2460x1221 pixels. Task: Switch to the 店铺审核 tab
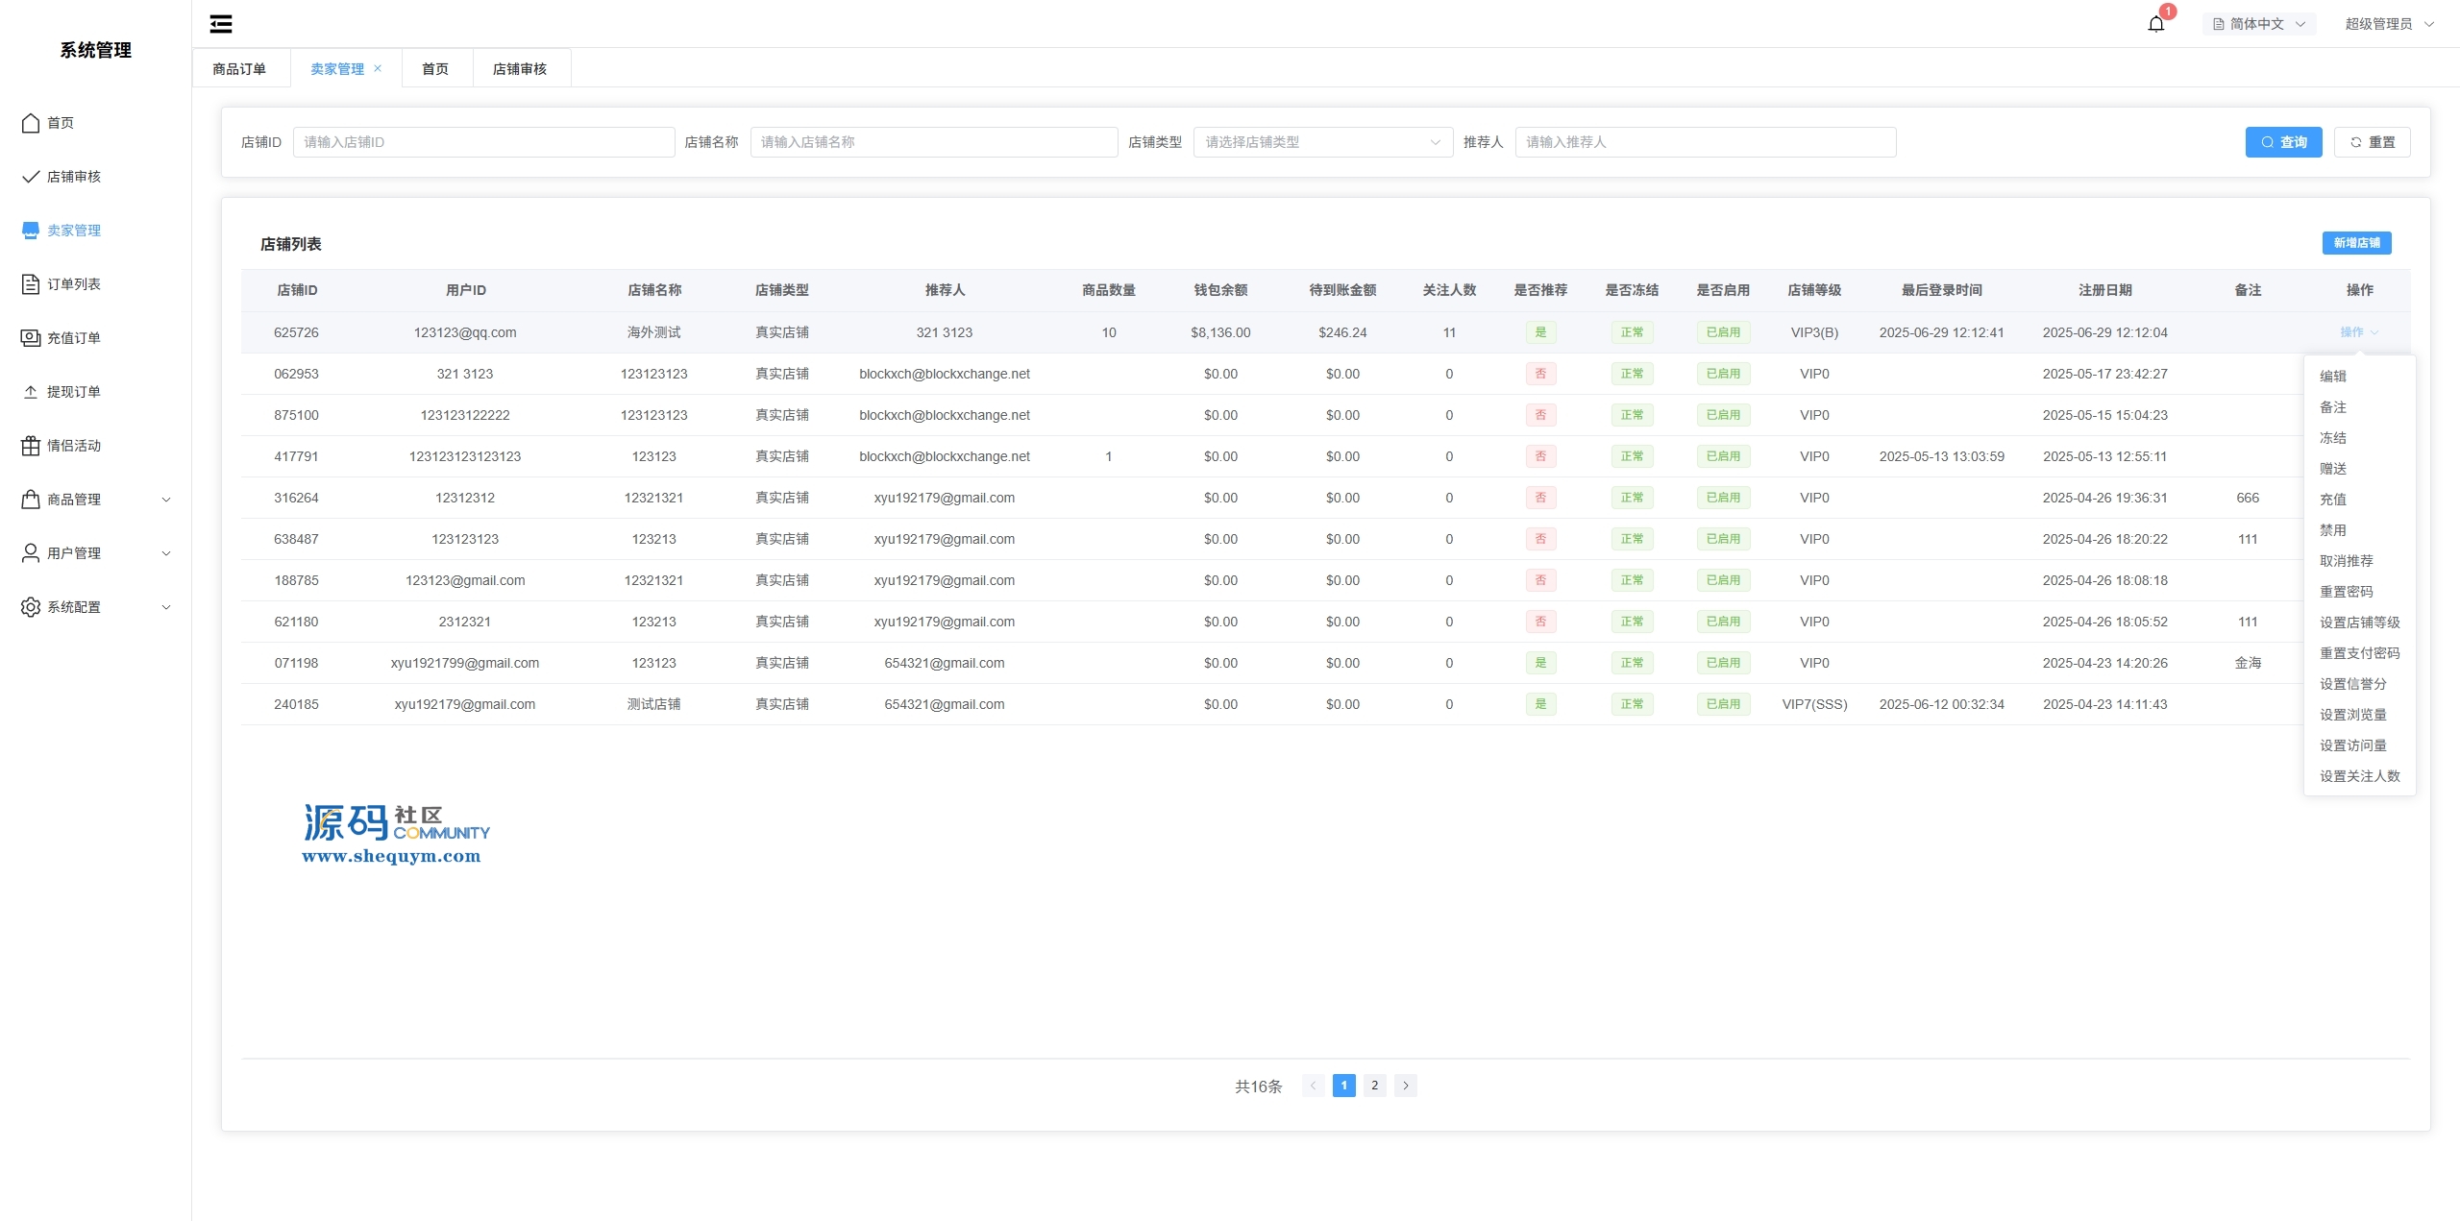520,69
